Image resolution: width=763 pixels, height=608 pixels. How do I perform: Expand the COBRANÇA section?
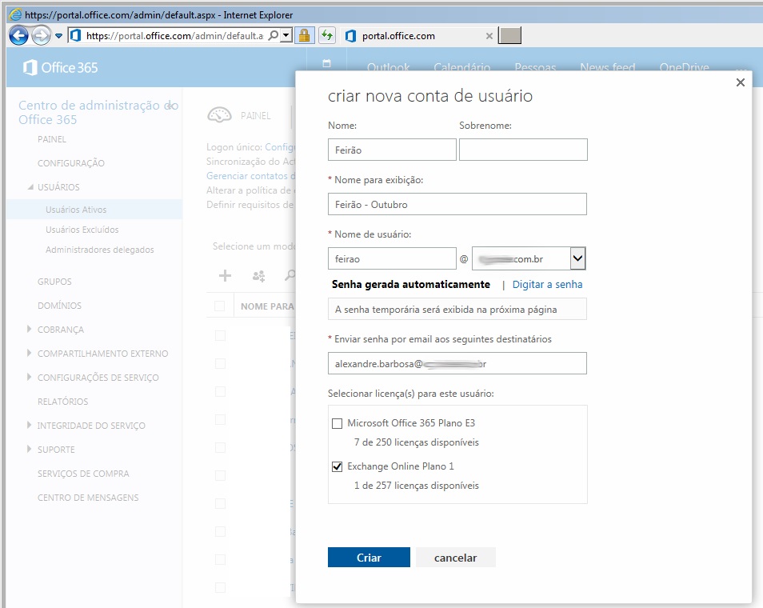click(30, 330)
